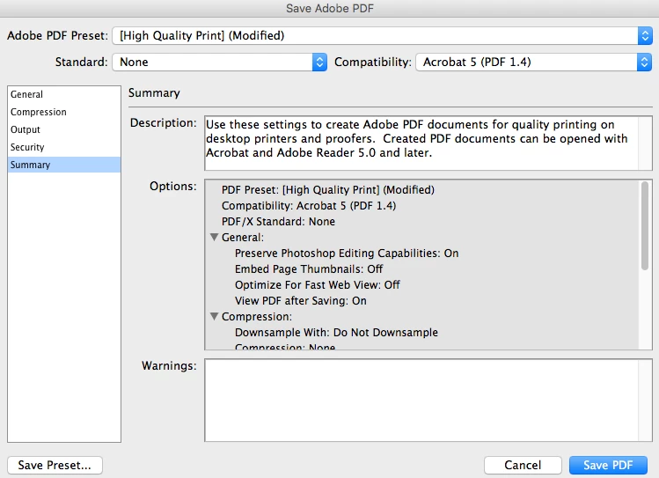Open the Standard dropdown showing None
Viewport: 659px width, 478px height.
click(x=219, y=63)
